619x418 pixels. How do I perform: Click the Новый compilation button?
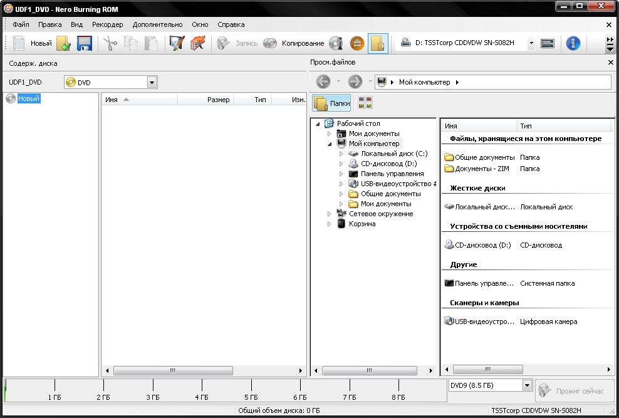pos(33,43)
